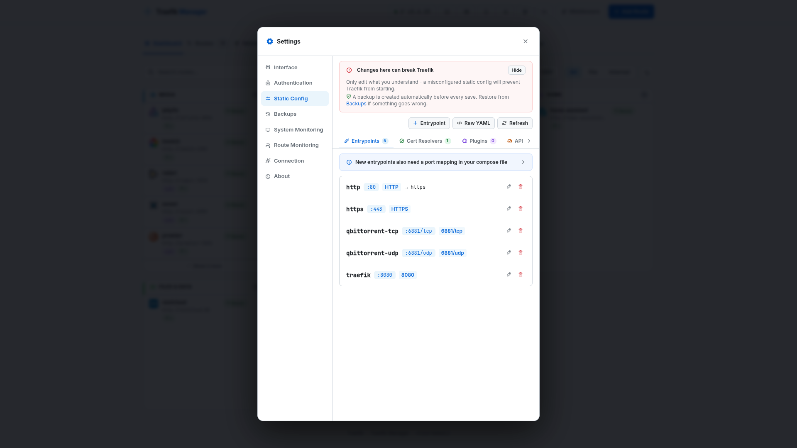Edit the traefik entrypoint pencil icon

[x=509, y=275]
